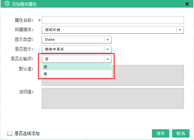This screenshot has height=140, width=194.
Task: Click the 模块中显示 combo box text
Action: click(x=54, y=49)
